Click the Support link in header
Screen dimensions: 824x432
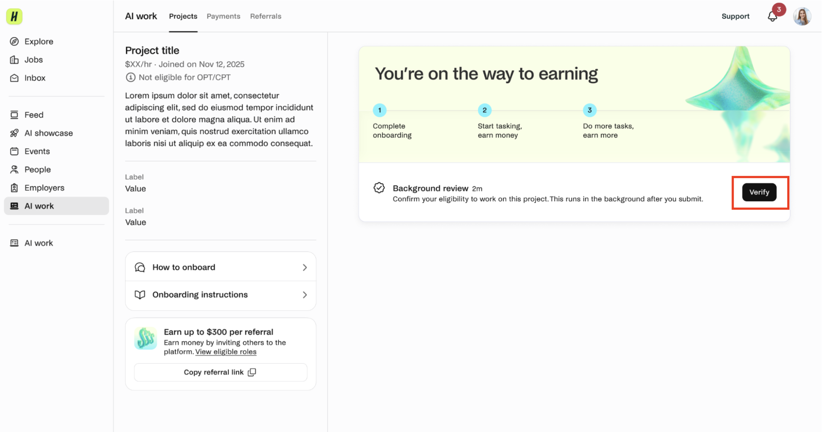point(735,16)
